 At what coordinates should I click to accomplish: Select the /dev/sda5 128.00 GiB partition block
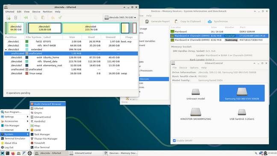[45, 28]
